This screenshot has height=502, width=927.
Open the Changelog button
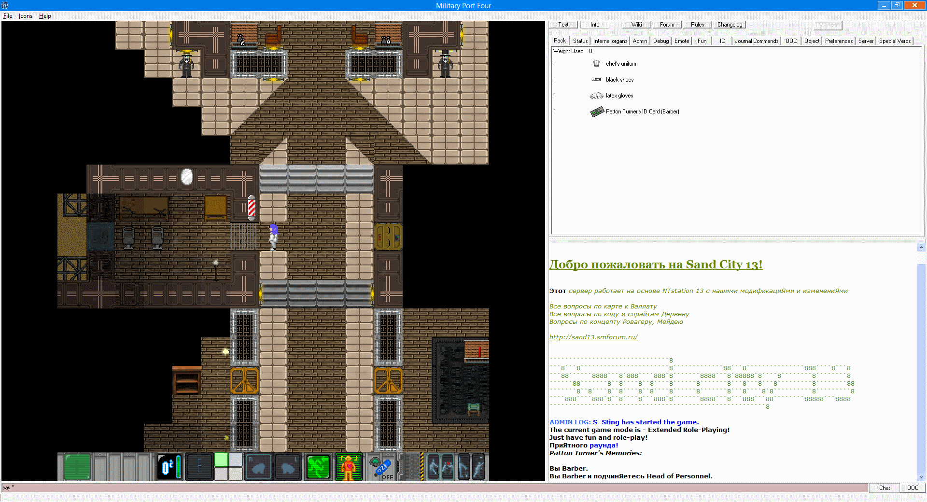point(730,25)
